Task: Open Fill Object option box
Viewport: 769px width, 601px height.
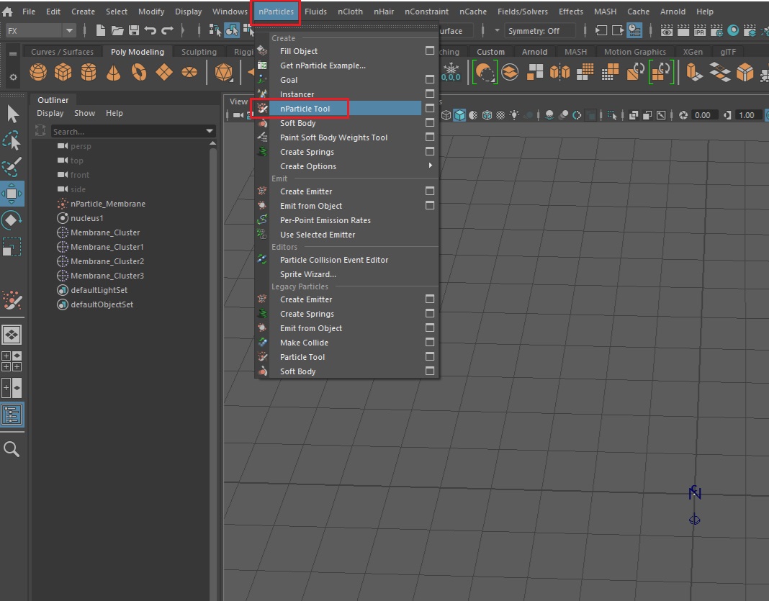Action: click(x=430, y=50)
